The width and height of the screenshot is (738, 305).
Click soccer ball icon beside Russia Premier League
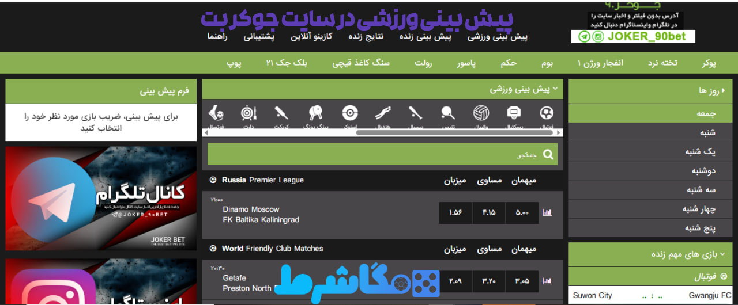click(213, 180)
